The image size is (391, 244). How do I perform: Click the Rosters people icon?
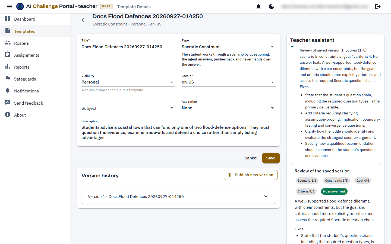[8, 43]
